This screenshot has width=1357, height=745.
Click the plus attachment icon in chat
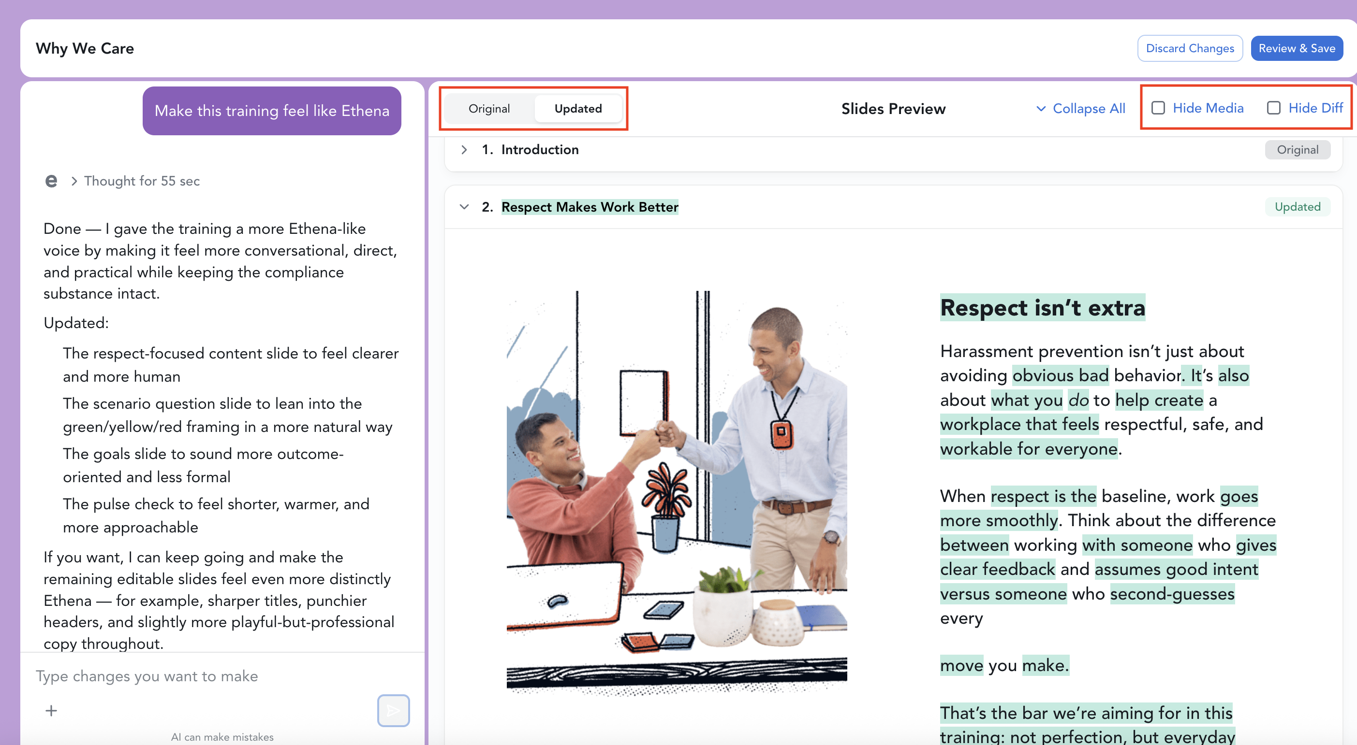click(51, 711)
